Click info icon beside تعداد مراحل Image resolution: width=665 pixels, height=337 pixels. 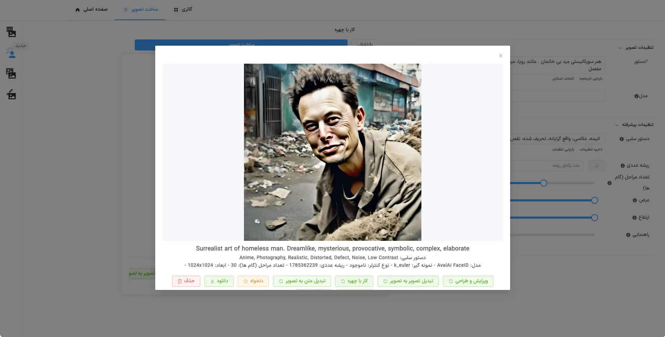pos(610,183)
